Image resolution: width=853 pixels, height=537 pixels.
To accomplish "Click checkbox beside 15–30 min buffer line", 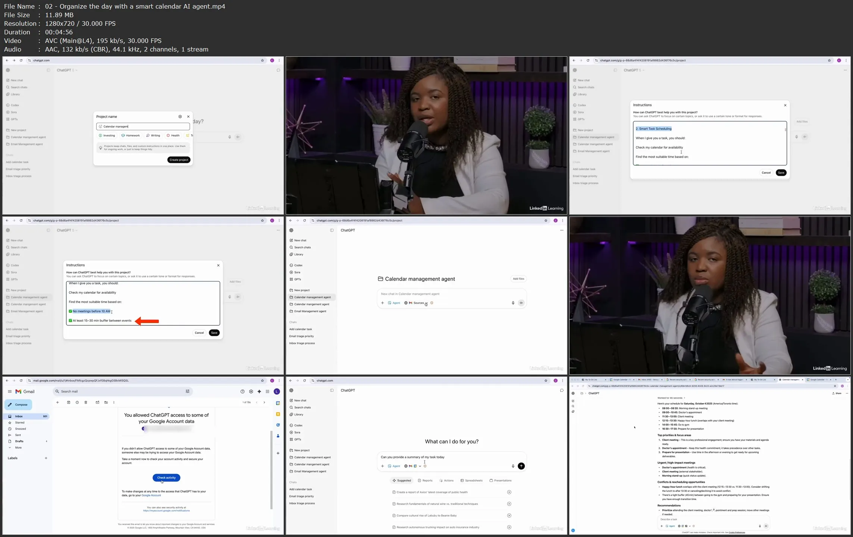I will [x=70, y=321].
